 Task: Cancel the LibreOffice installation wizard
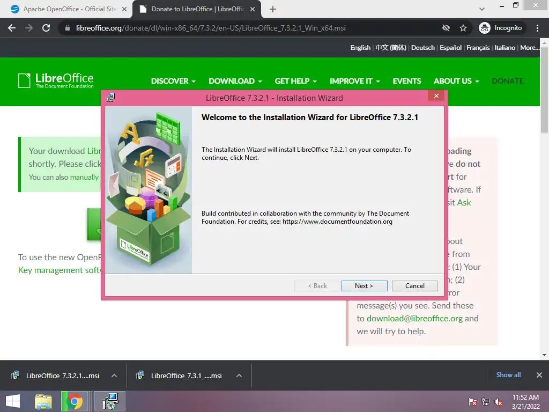click(x=415, y=286)
